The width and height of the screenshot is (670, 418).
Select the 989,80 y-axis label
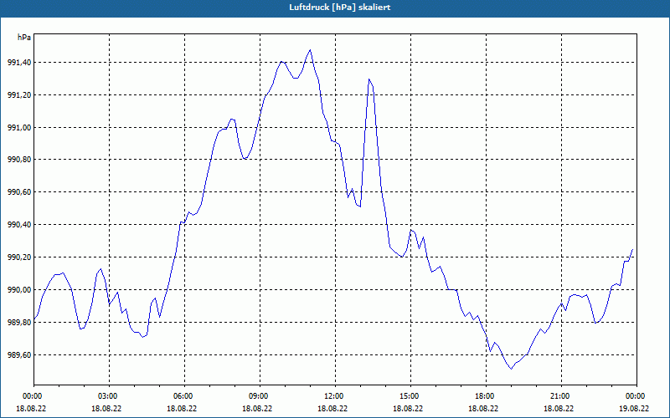[x=19, y=323]
